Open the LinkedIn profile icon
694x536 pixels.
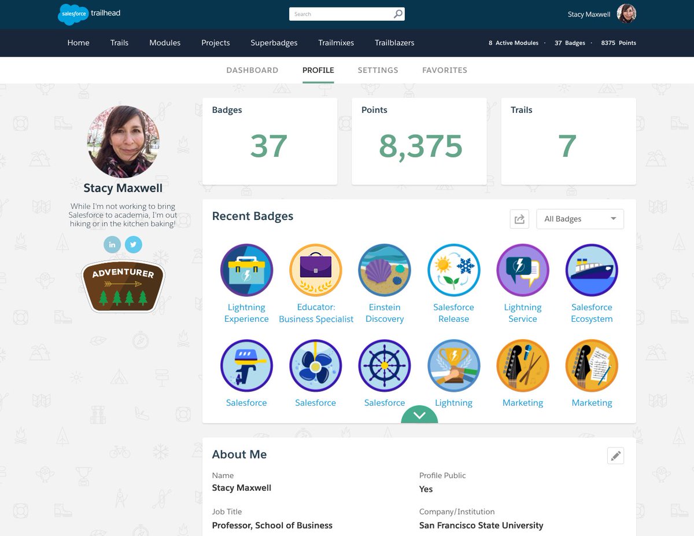coord(112,244)
